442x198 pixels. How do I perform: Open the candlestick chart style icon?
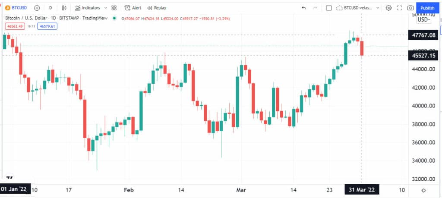tap(64, 8)
